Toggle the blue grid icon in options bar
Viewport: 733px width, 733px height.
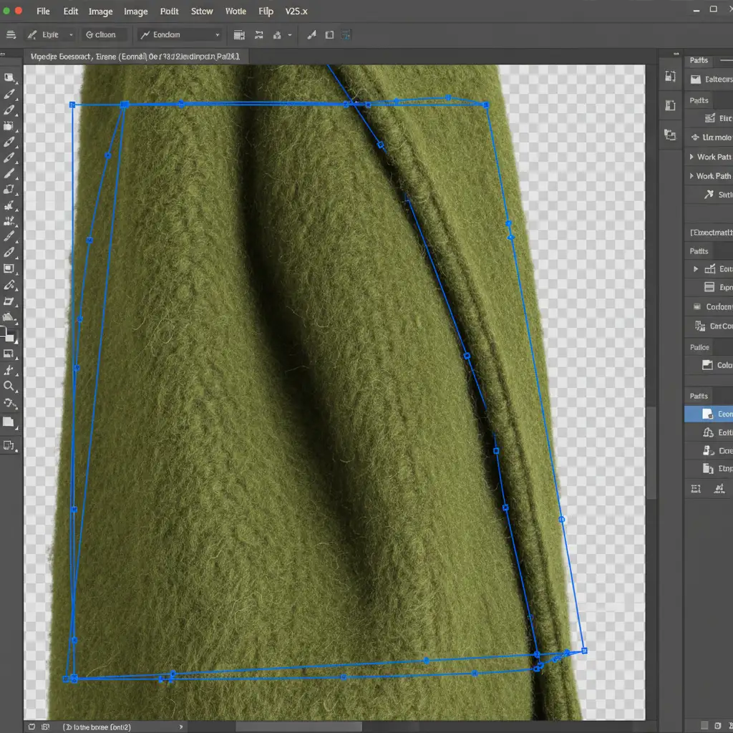click(x=346, y=34)
